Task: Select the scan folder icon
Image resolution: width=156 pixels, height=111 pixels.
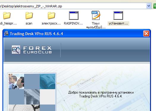Action: pyautogui.click(x=29, y=15)
